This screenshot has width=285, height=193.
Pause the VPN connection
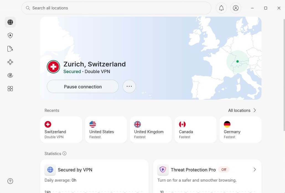click(x=83, y=87)
